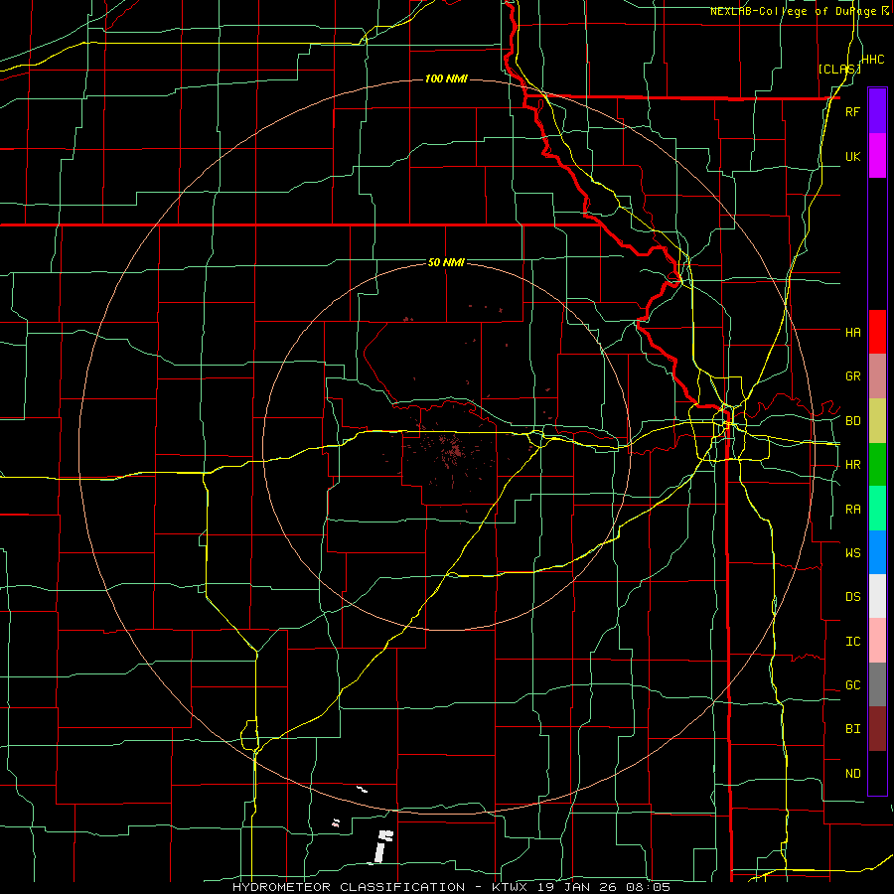Image resolution: width=894 pixels, height=894 pixels.
Task: Click the HA legend label
Action: [x=852, y=333]
